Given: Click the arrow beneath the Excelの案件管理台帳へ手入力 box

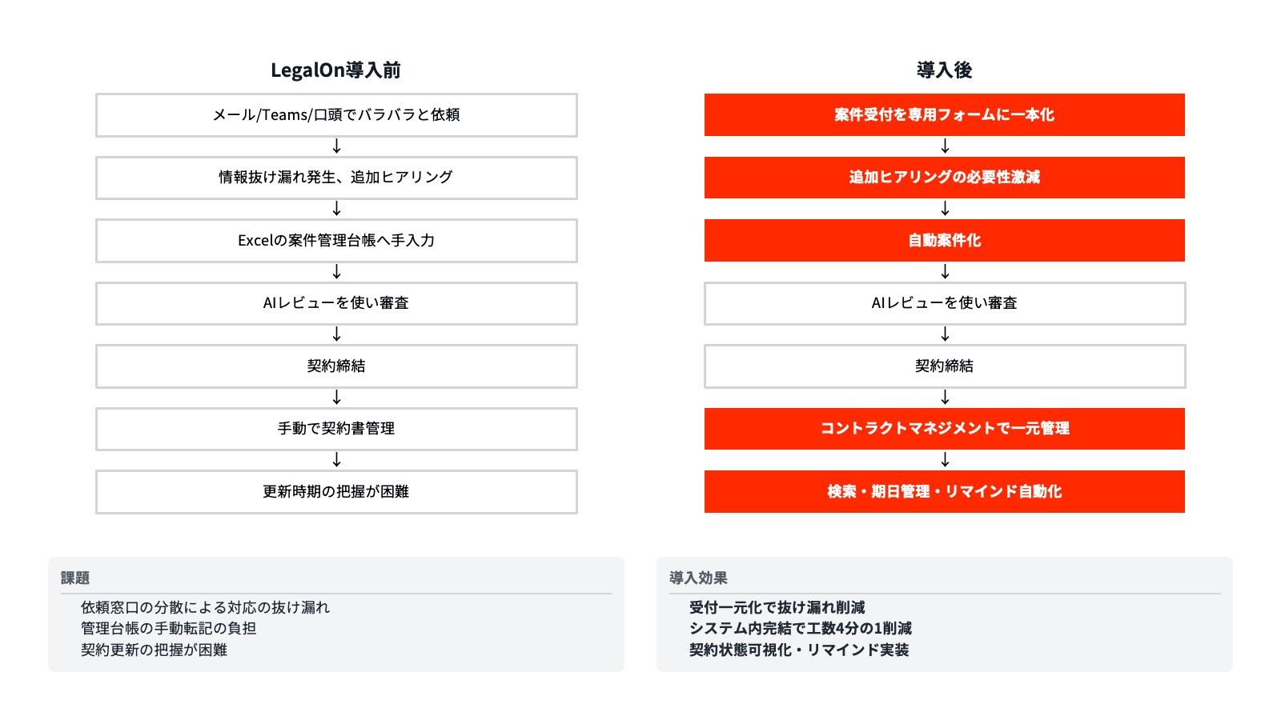Looking at the screenshot, I should [x=336, y=272].
